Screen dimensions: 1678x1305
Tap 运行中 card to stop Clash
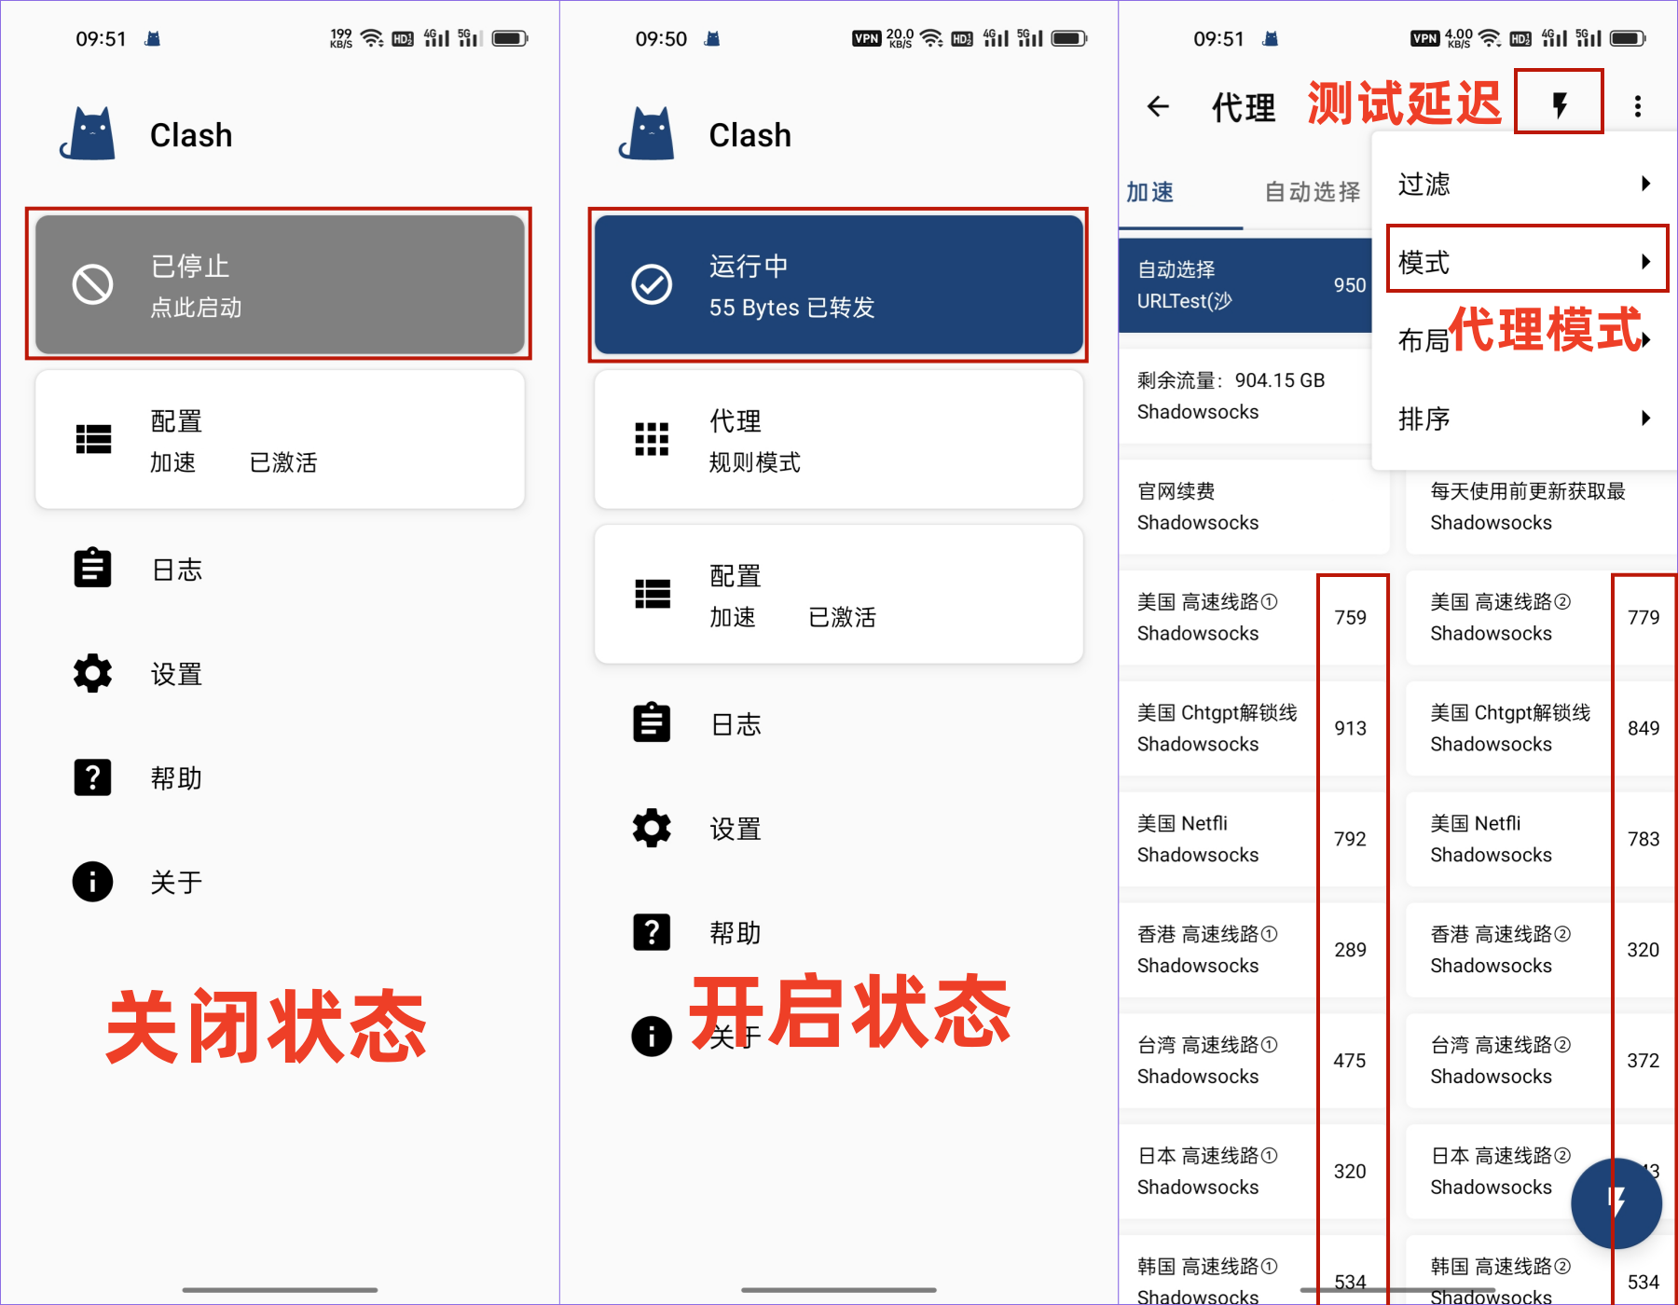click(x=837, y=284)
